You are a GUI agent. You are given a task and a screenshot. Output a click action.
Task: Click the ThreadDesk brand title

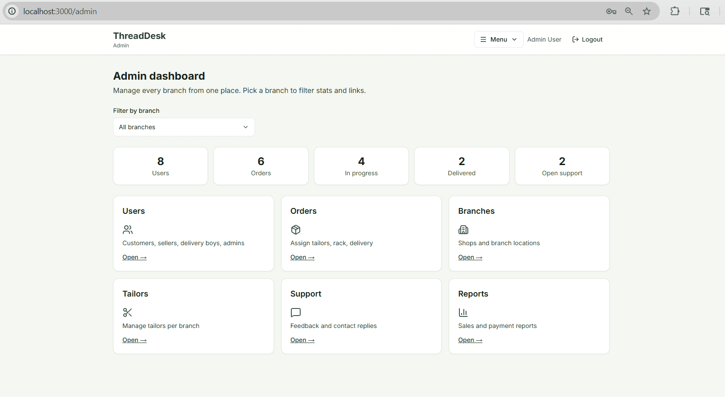(x=139, y=36)
